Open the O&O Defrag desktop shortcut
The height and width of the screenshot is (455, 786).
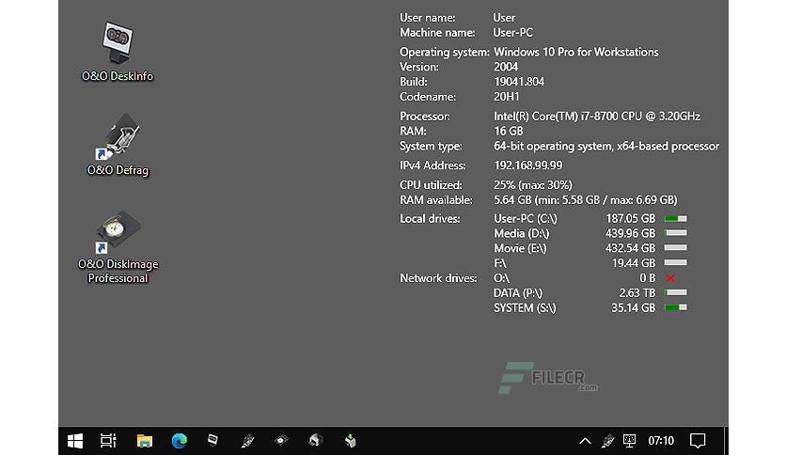pyautogui.click(x=118, y=146)
